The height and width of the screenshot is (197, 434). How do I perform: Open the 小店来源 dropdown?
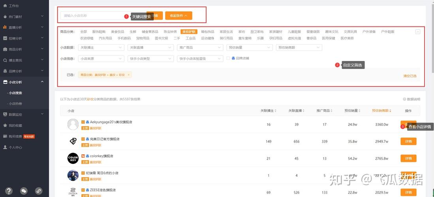pyautogui.click(x=101, y=59)
